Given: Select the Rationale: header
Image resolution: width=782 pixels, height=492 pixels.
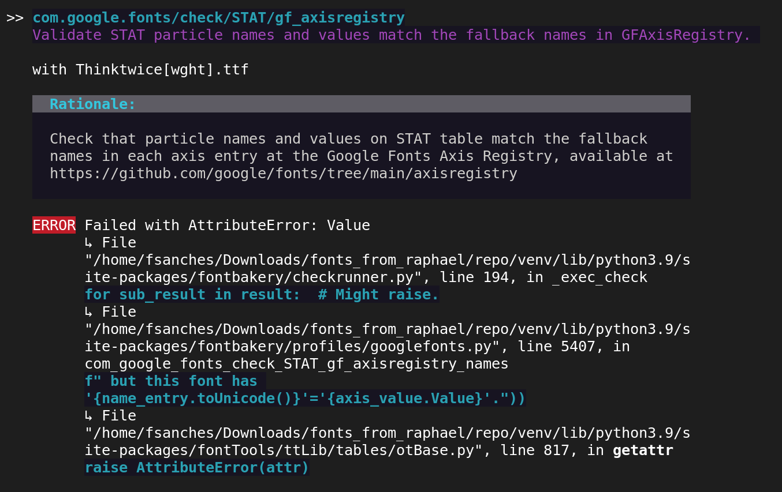Looking at the screenshot, I should coord(92,104).
